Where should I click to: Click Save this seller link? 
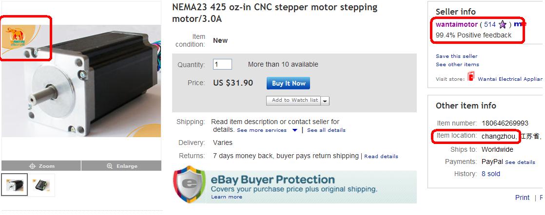coord(456,56)
